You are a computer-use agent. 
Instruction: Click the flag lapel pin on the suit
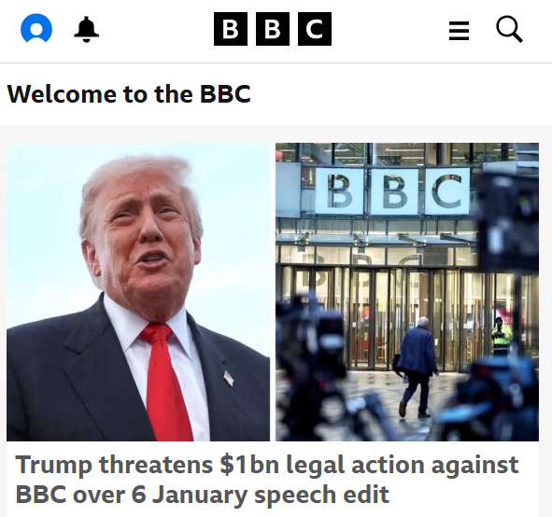click(x=229, y=378)
